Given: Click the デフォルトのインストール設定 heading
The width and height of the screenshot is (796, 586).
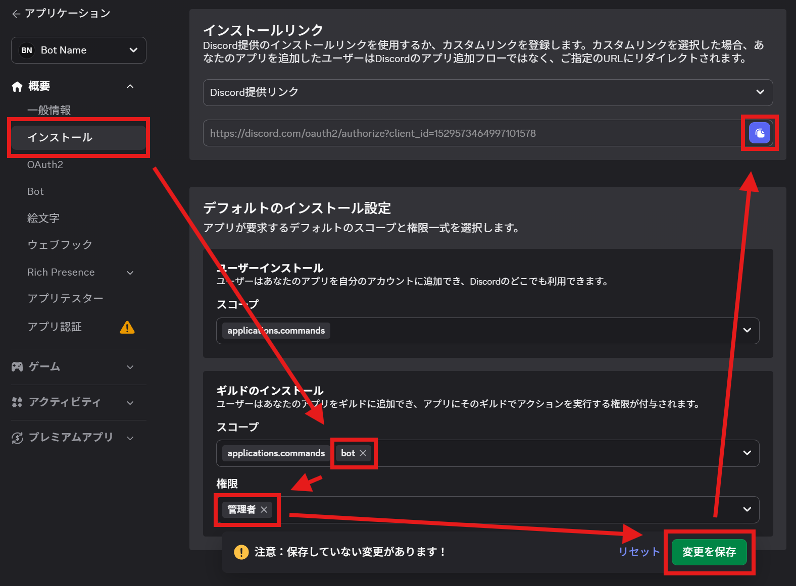Looking at the screenshot, I should tap(297, 208).
